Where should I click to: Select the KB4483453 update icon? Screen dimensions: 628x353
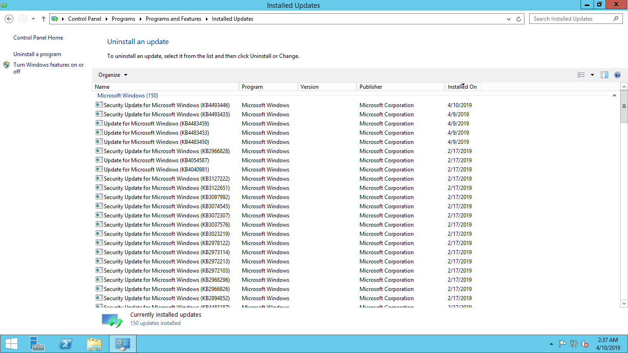click(x=99, y=132)
